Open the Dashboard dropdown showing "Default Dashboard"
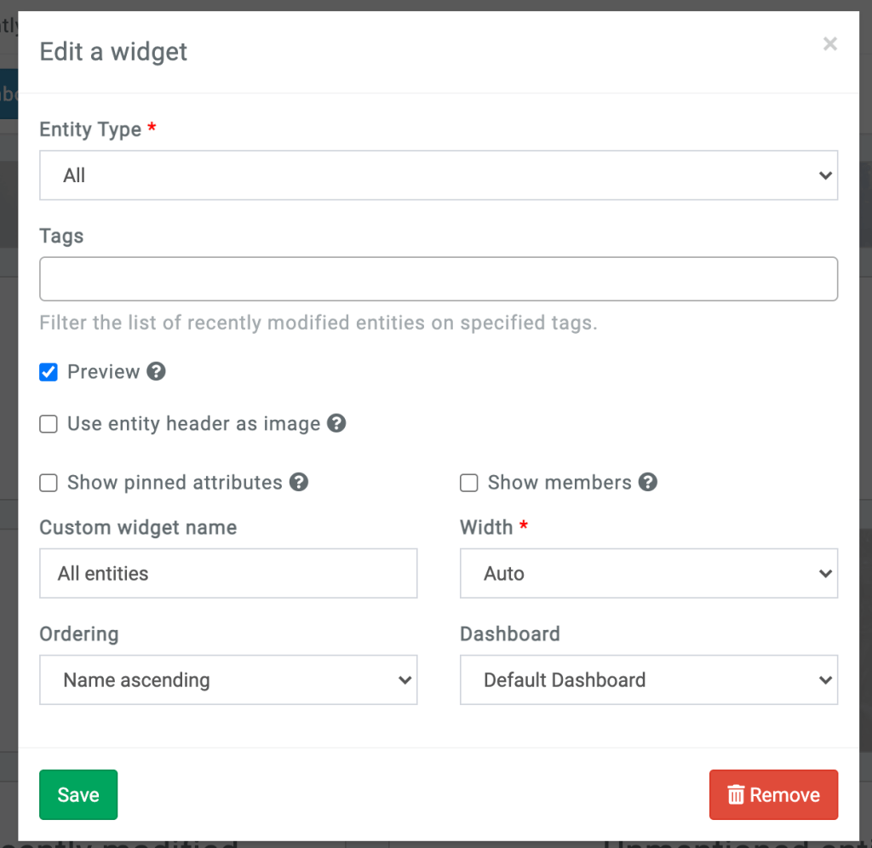This screenshot has height=848, width=872. 649,679
